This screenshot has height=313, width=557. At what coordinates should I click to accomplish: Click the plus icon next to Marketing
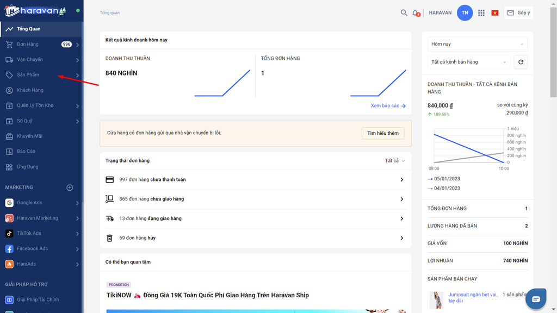[x=70, y=187]
